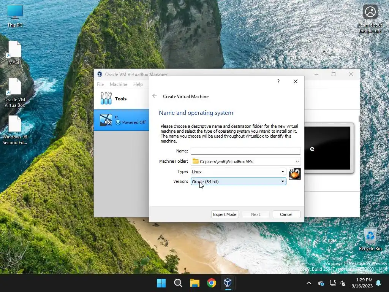The height and width of the screenshot is (292, 389).
Task: Open the This PC desktop icon
Action: click(x=15, y=16)
